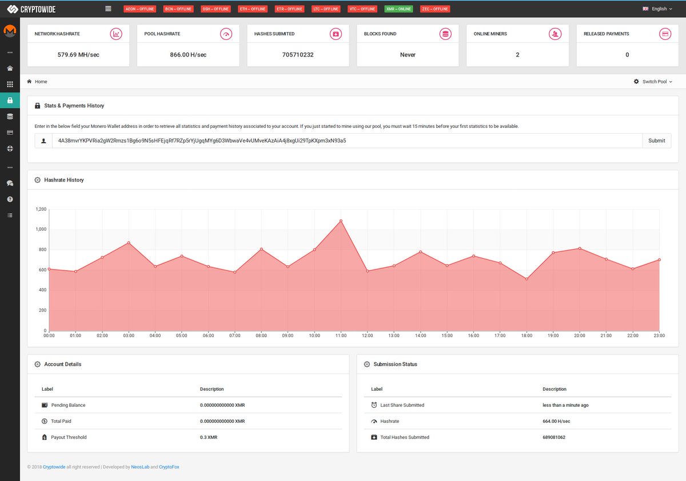Select the ZEC offline pool badge

[x=435, y=9]
